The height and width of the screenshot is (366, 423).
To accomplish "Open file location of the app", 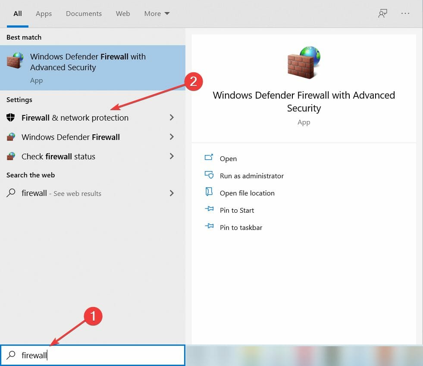I will pyautogui.click(x=247, y=193).
